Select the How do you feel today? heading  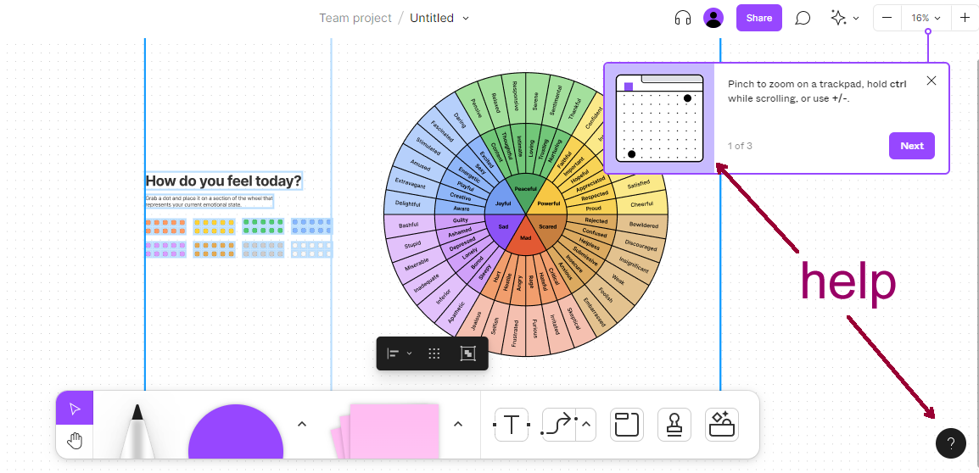pyautogui.click(x=223, y=181)
